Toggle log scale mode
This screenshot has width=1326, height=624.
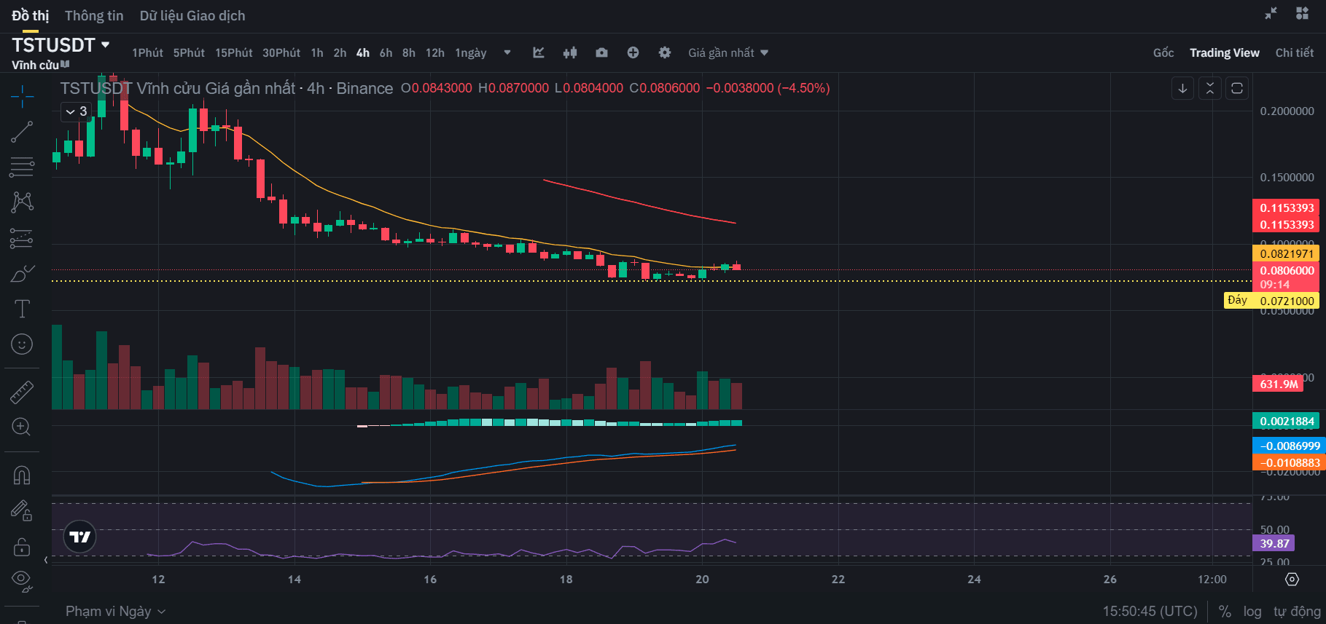pos(1252,612)
